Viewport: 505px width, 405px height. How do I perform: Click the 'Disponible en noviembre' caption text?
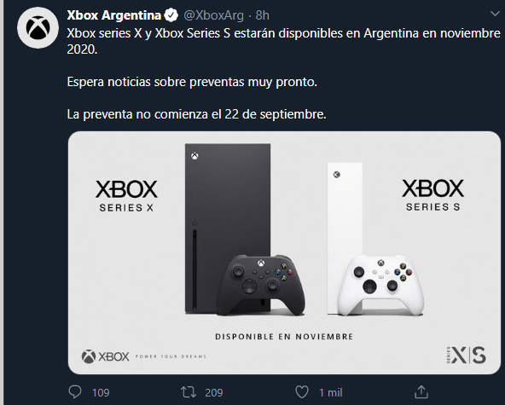[x=284, y=337]
